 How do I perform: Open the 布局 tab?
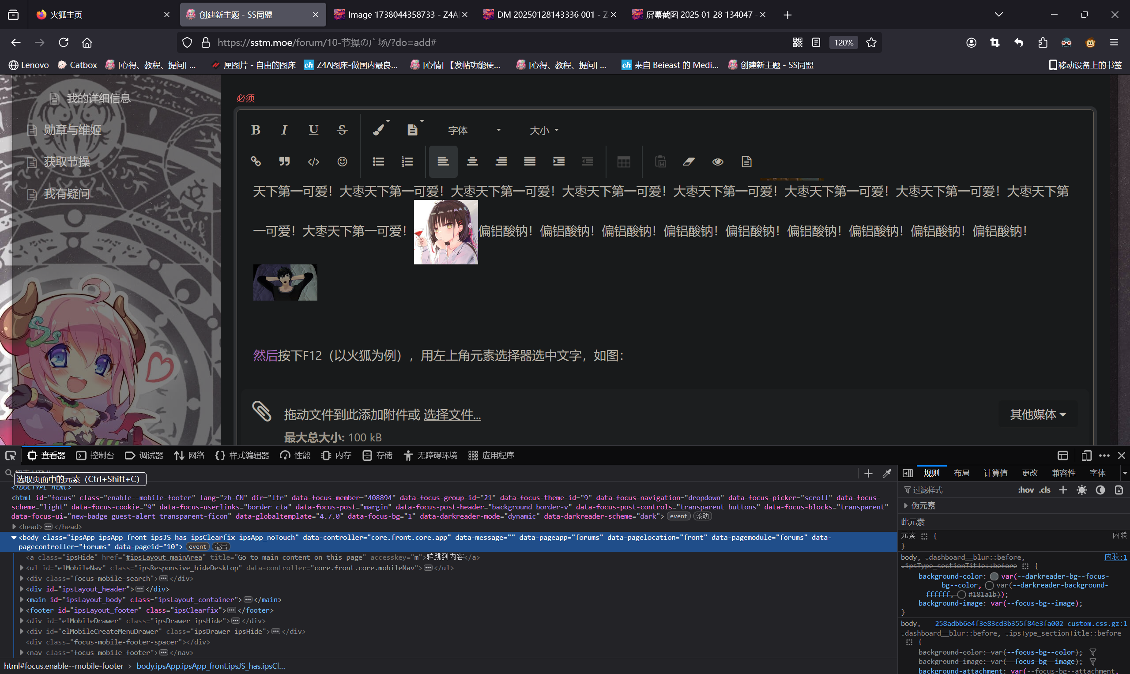coord(961,473)
